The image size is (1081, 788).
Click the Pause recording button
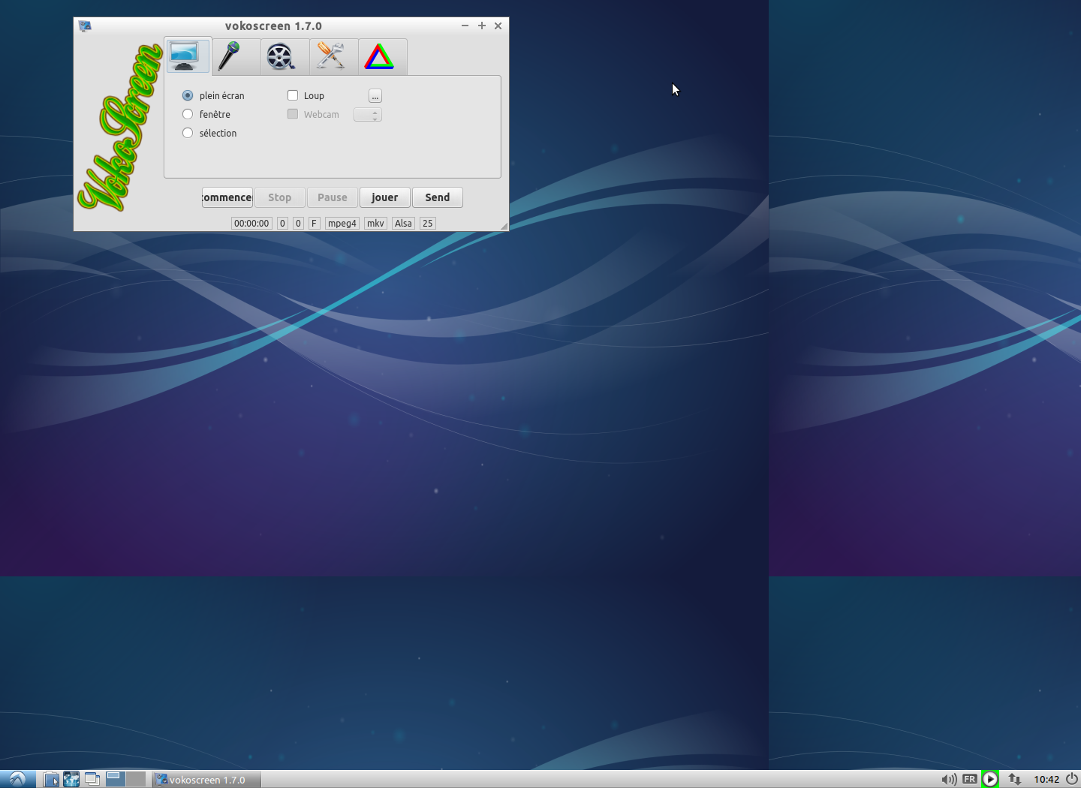tap(333, 197)
